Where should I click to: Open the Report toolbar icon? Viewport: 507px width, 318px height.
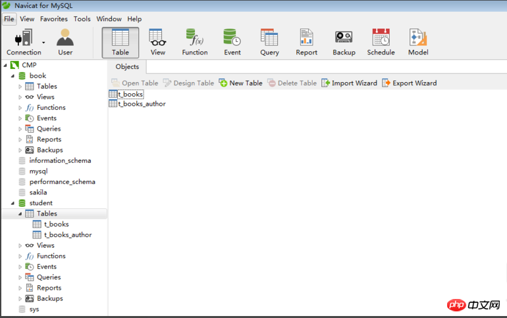pyautogui.click(x=306, y=41)
